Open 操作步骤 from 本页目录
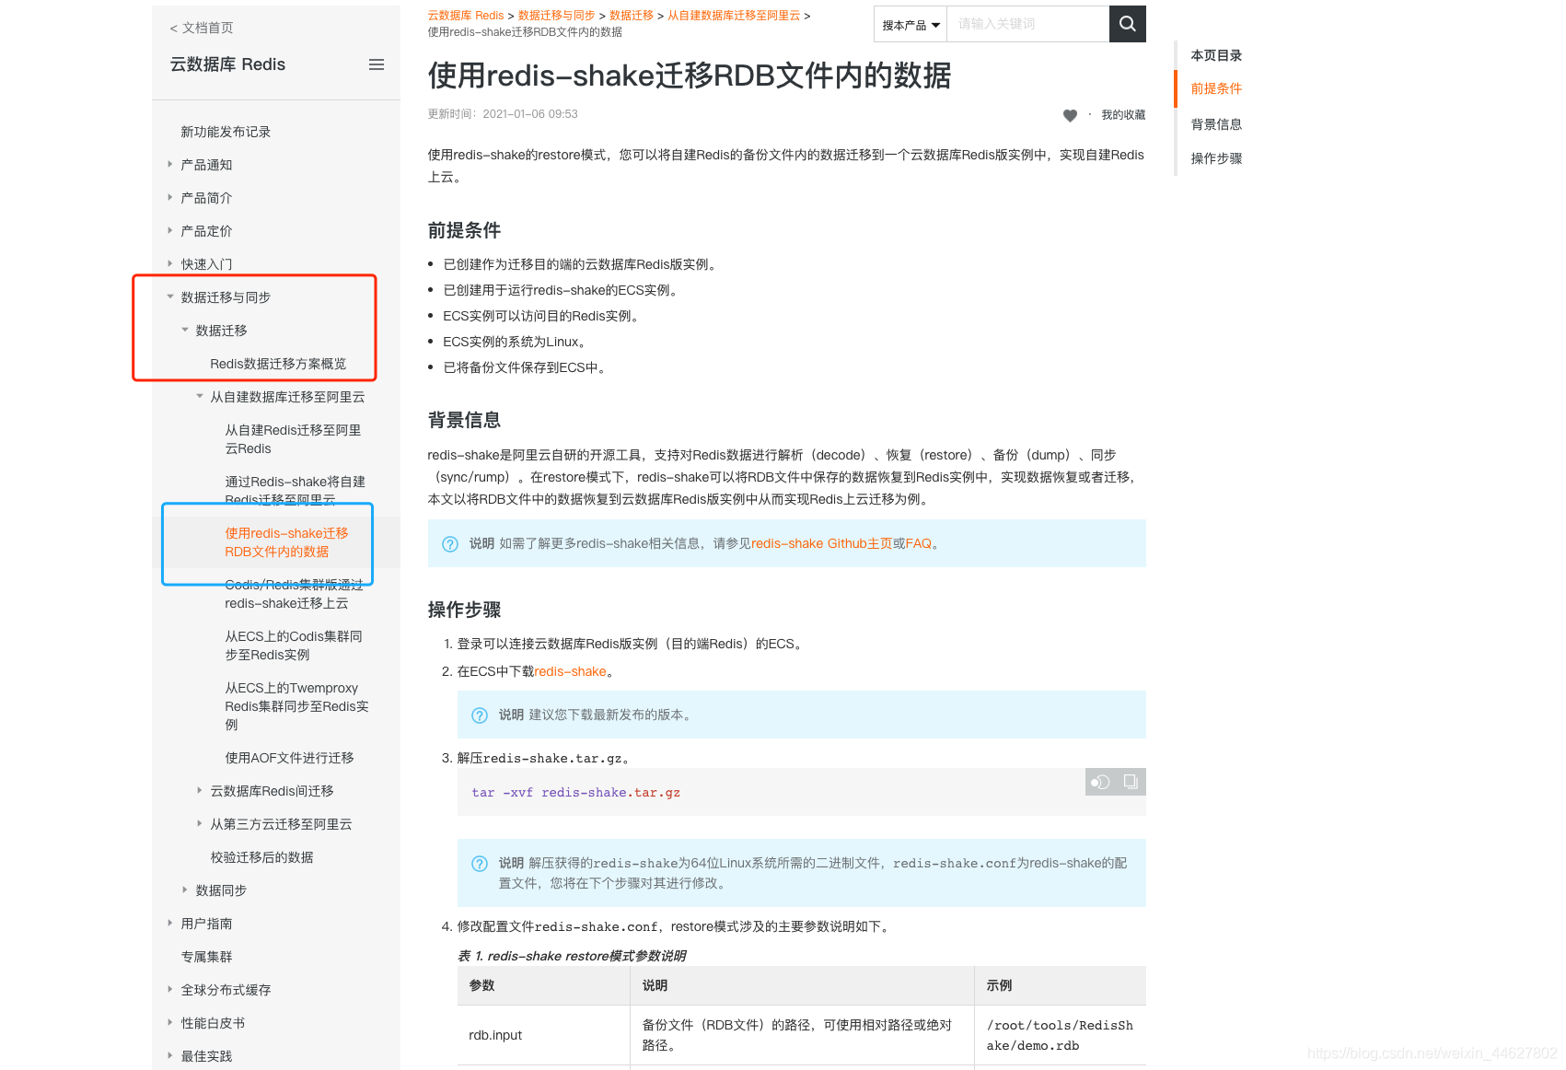Viewport: 1566px width, 1070px height. pyautogui.click(x=1216, y=157)
